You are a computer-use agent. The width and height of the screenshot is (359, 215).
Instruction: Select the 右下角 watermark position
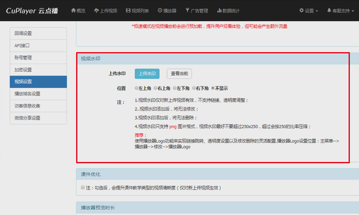[194, 88]
